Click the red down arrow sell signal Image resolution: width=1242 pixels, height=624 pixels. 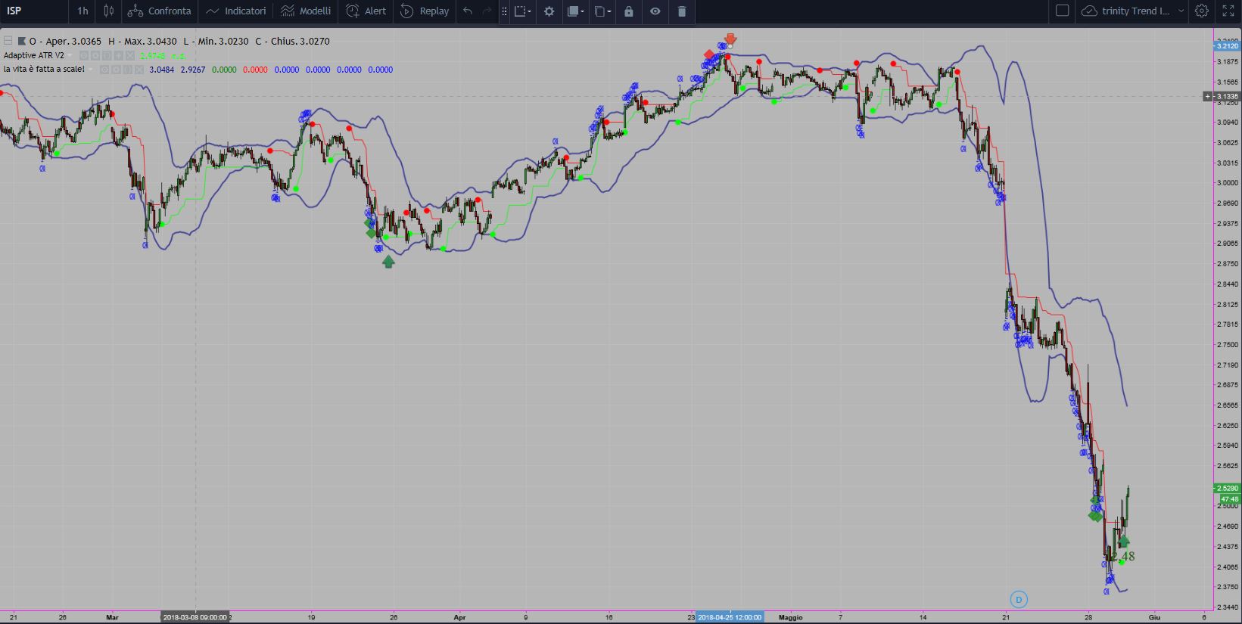pos(730,39)
